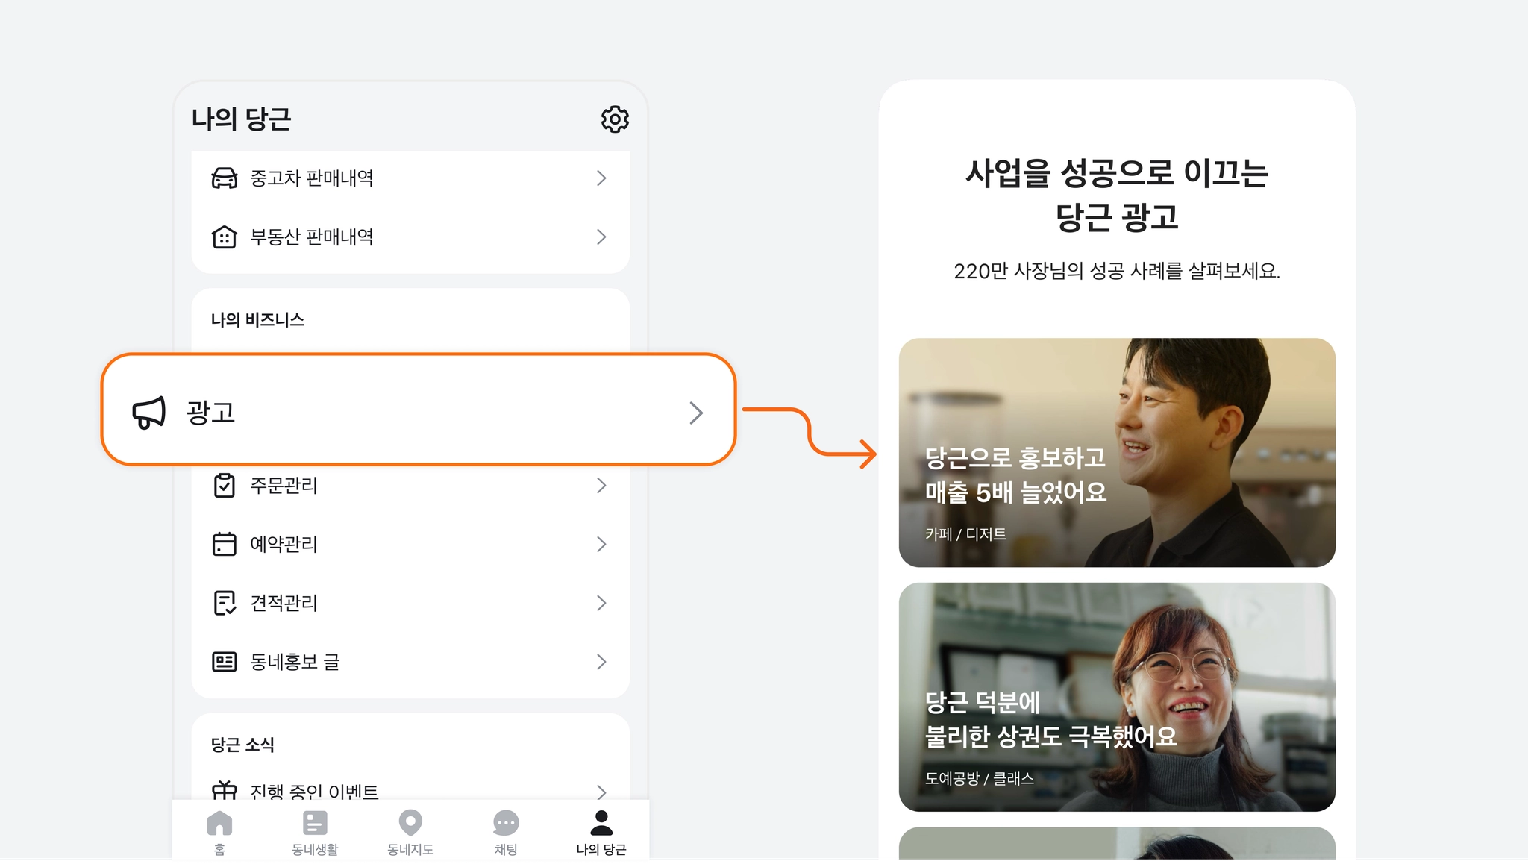Tap the 주문관리 label

coord(284,486)
